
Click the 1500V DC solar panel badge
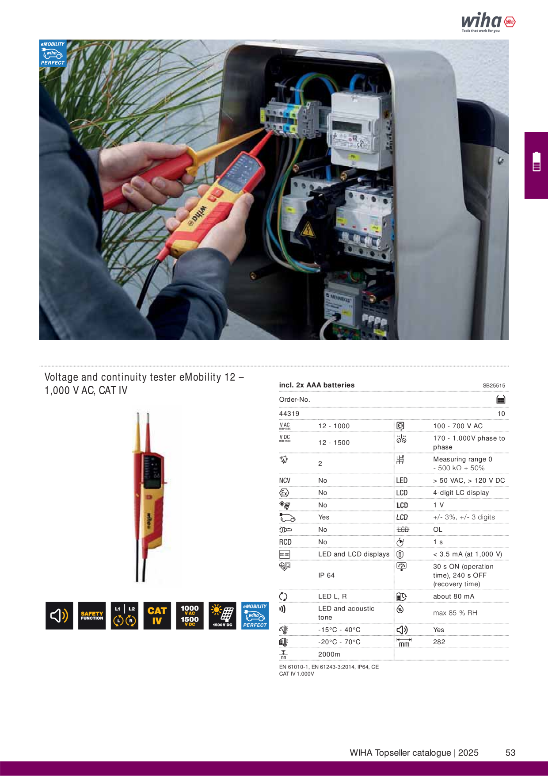point(222,615)
